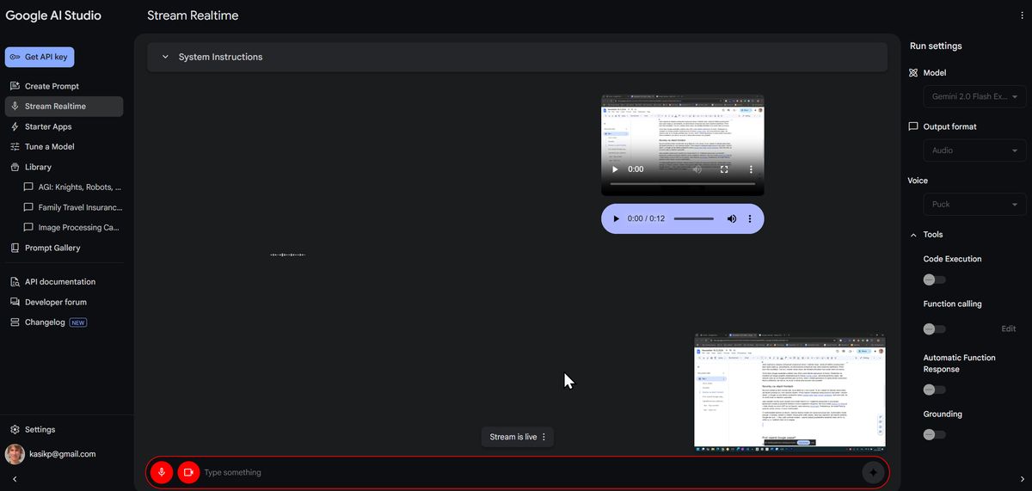The height and width of the screenshot is (491, 1032).
Task: Click the send sparkle button
Action: coord(873,472)
